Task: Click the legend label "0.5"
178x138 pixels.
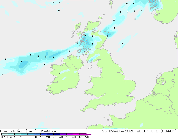Action: click(10, 137)
